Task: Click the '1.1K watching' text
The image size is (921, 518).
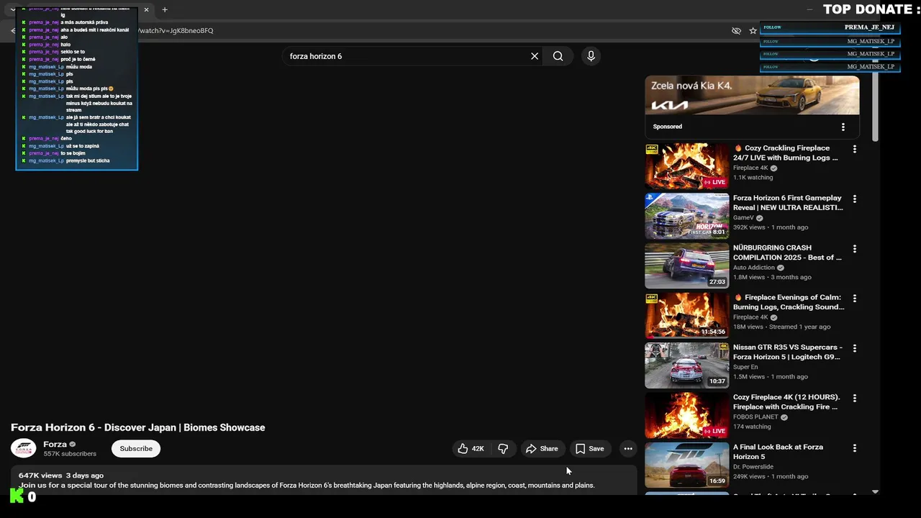Action: point(753,178)
